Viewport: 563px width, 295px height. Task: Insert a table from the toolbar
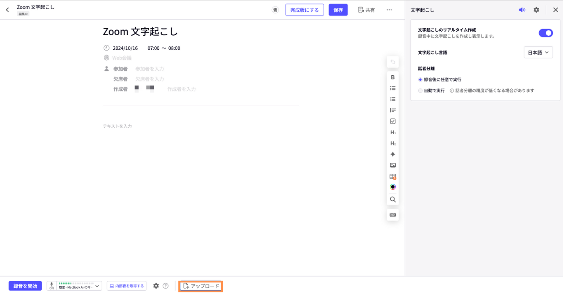click(393, 176)
